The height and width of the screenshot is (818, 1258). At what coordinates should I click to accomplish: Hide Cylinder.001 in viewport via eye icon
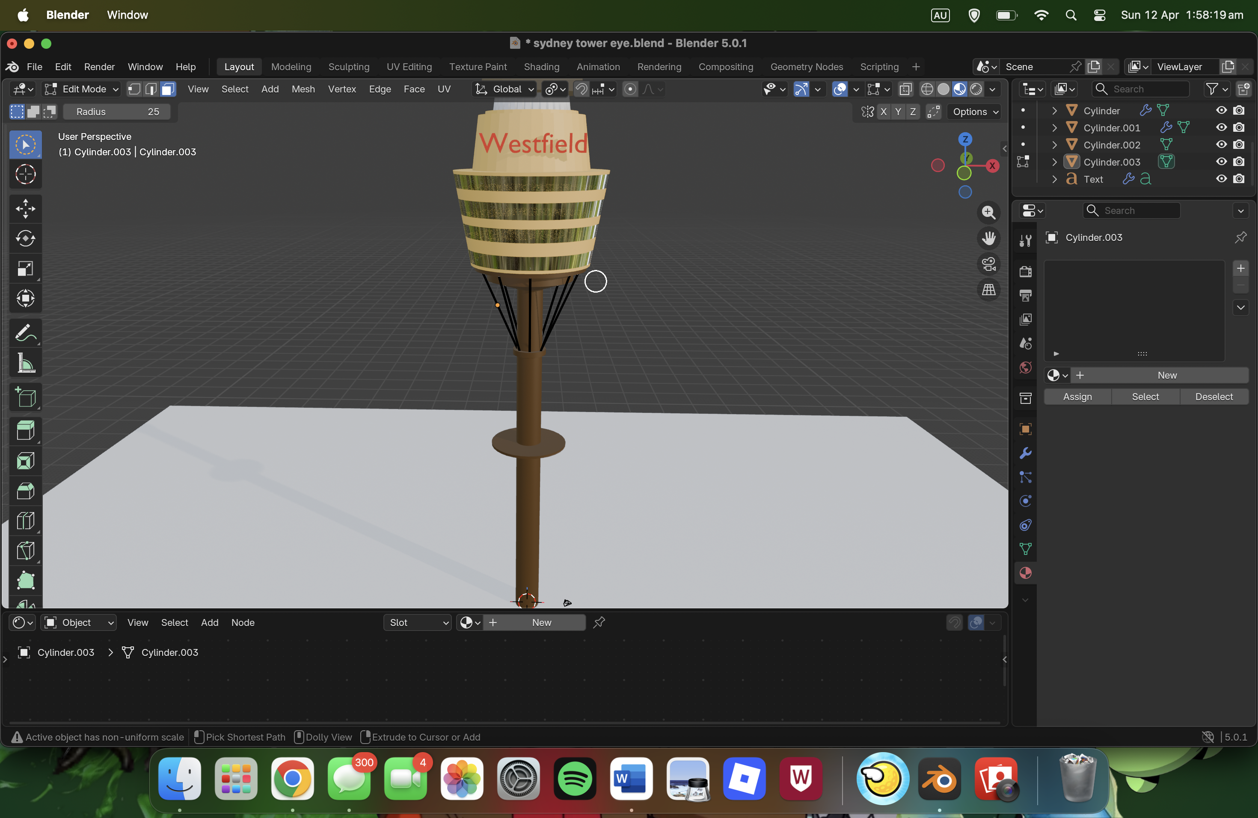[x=1221, y=127]
